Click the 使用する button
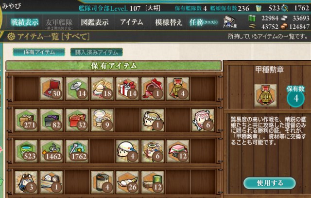 point(270,183)
